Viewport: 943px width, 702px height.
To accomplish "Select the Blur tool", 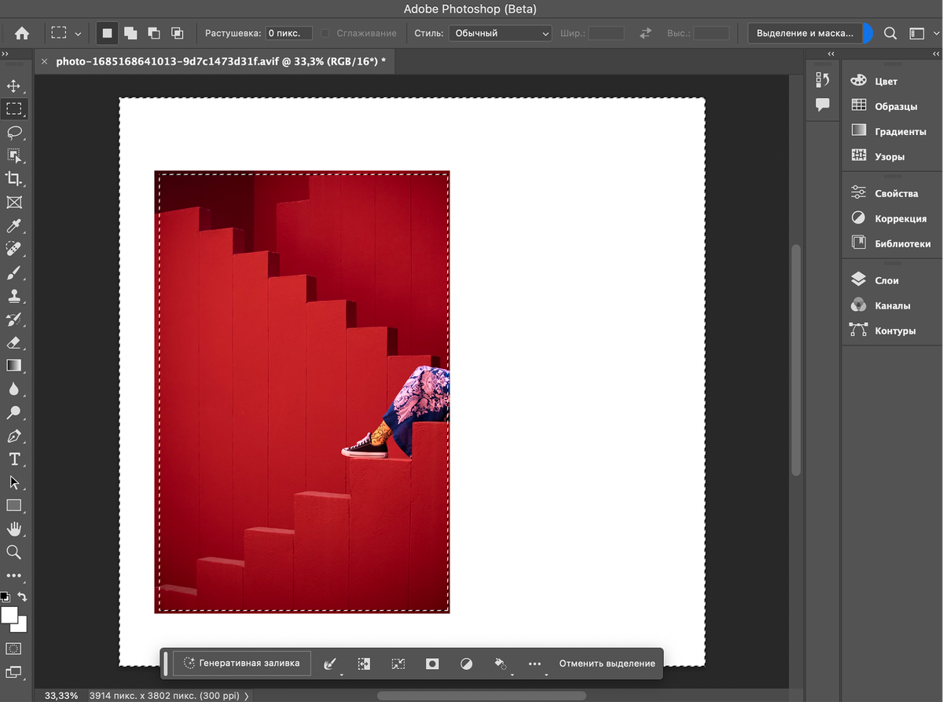I will [13, 389].
